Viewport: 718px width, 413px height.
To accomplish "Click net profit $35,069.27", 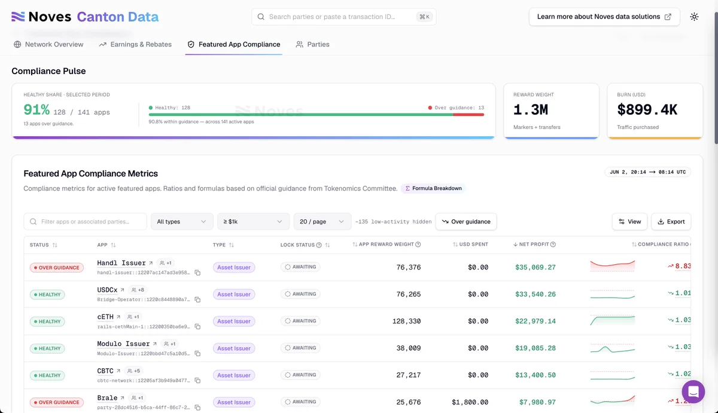I will tap(535, 267).
